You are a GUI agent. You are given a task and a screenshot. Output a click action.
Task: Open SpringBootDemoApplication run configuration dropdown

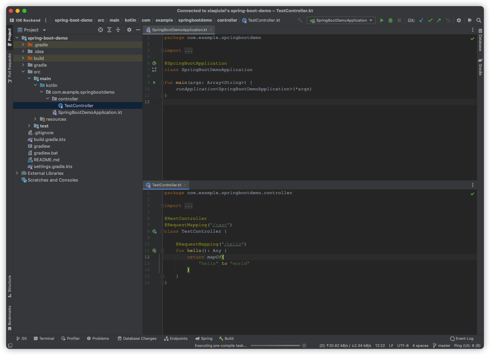coord(341,20)
